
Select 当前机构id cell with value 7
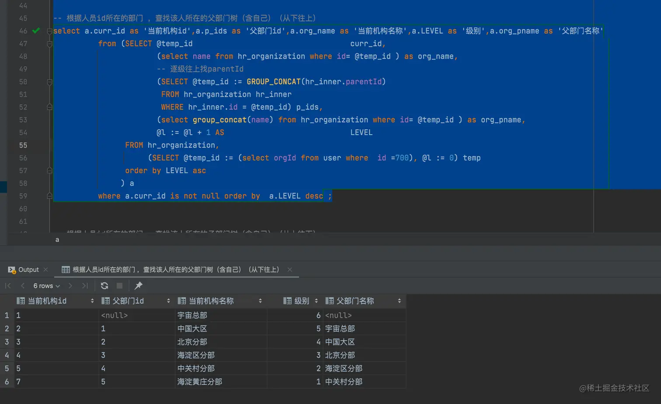pyautogui.click(x=56, y=382)
